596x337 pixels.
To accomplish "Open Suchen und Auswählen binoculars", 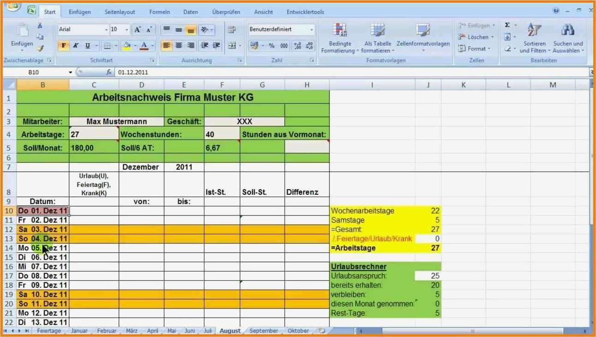I will click(x=568, y=38).
